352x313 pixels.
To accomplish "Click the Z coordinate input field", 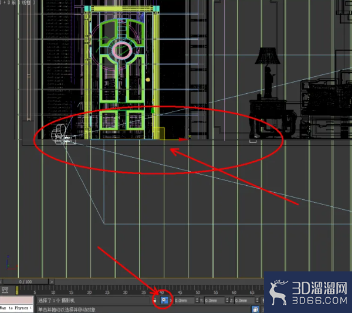I will [245, 300].
